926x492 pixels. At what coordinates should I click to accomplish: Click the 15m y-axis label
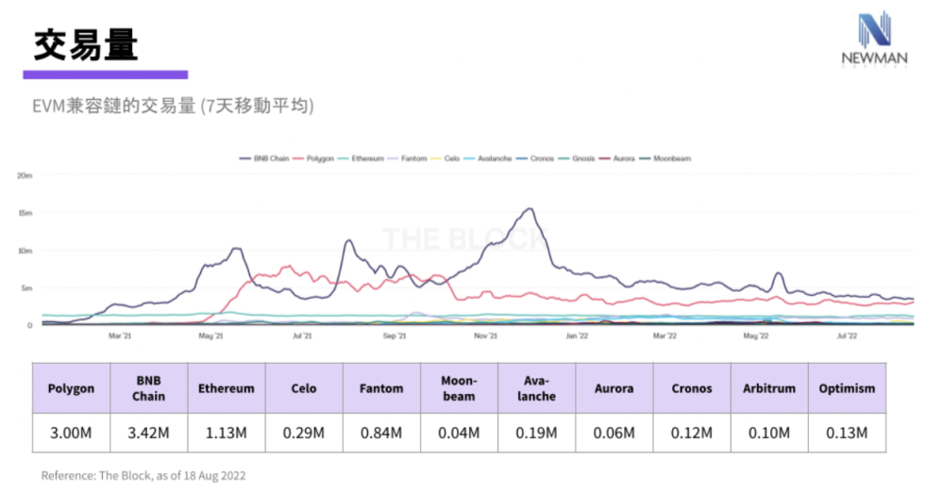click(25, 213)
